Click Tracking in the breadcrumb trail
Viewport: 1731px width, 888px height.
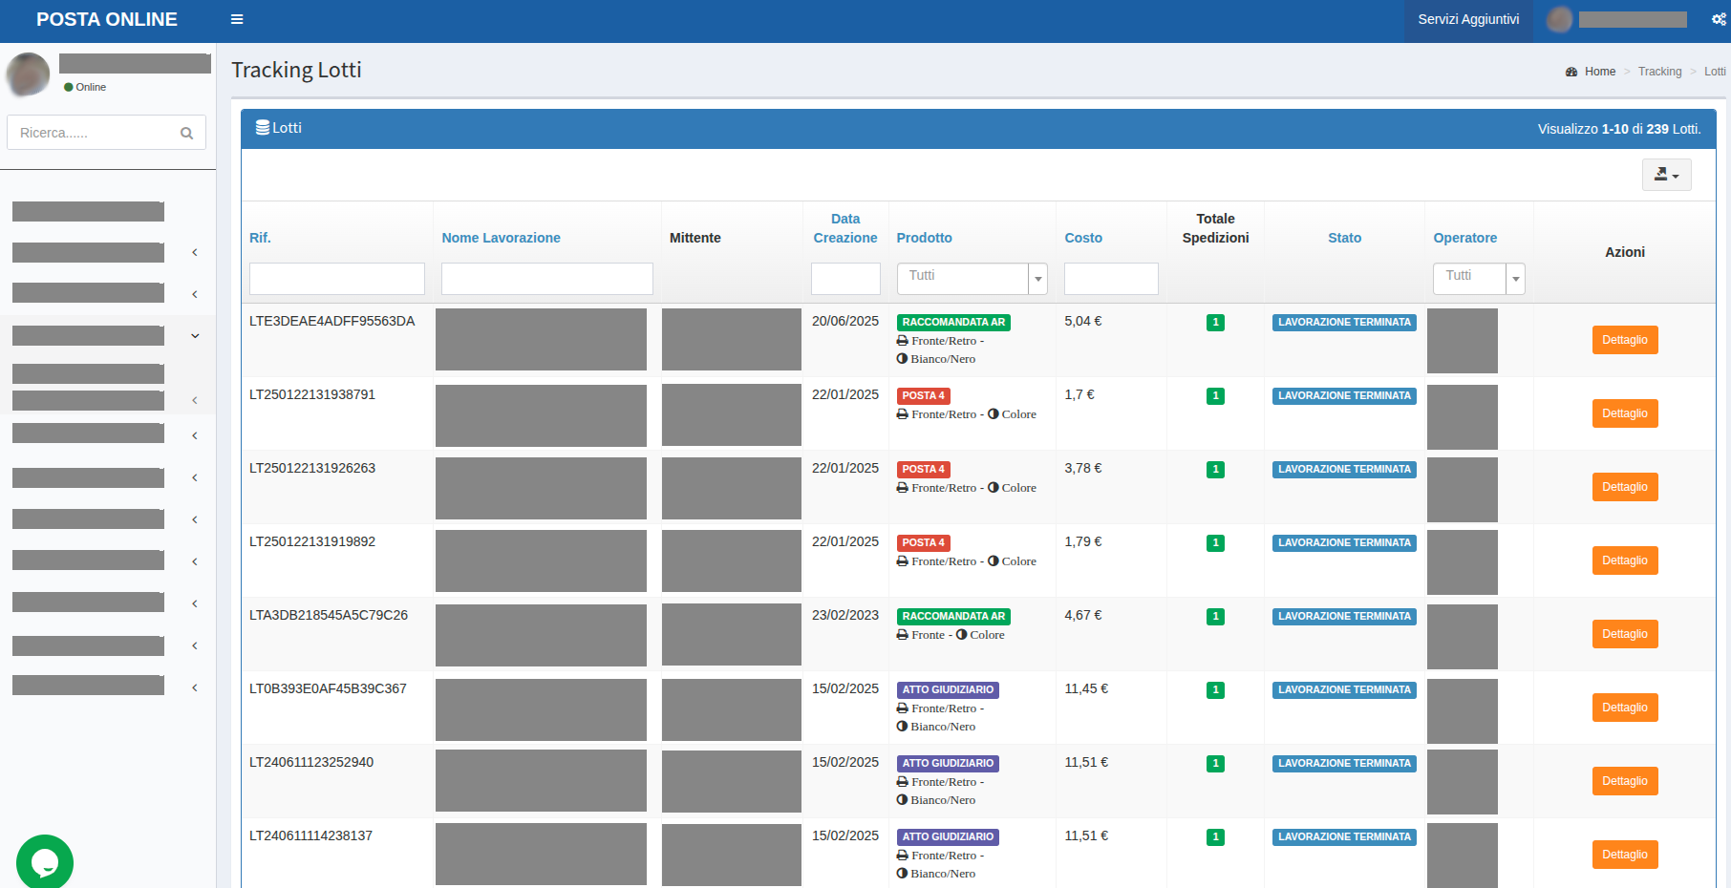pyautogui.click(x=1659, y=71)
